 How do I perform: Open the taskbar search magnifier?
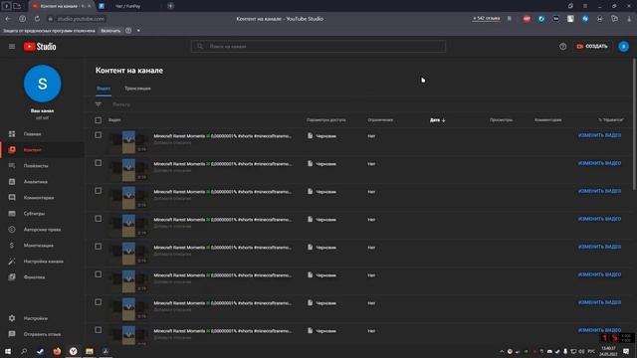click(24, 351)
